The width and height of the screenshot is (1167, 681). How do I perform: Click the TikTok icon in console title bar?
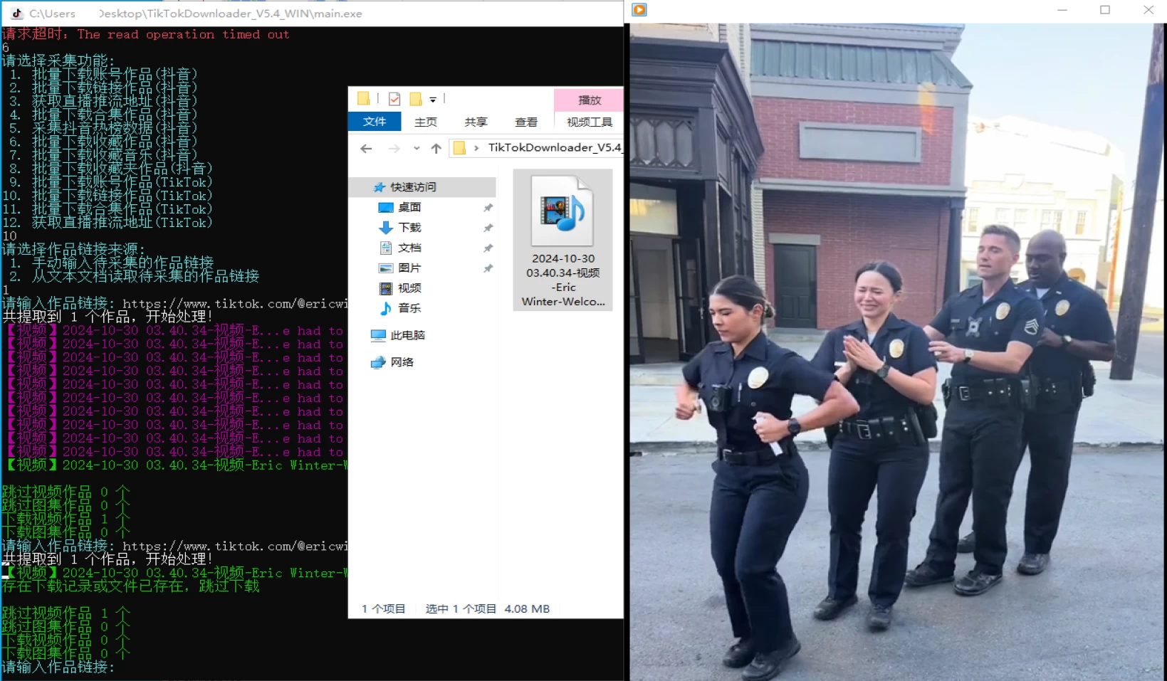(x=17, y=13)
